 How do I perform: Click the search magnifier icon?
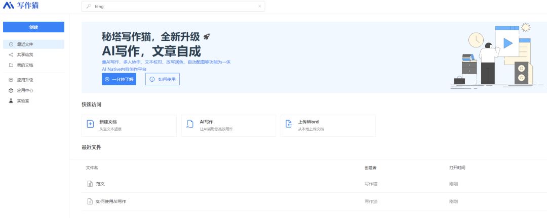pos(89,6)
